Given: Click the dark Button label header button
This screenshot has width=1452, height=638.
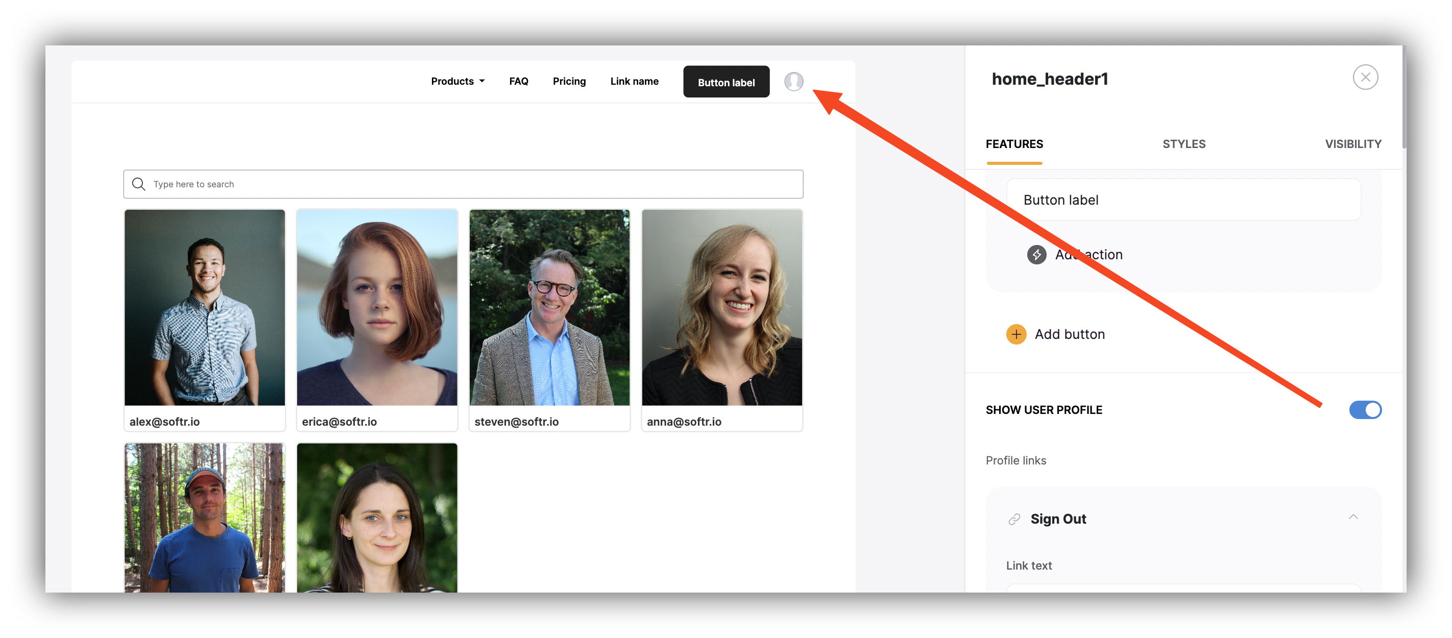Looking at the screenshot, I should tap(726, 82).
